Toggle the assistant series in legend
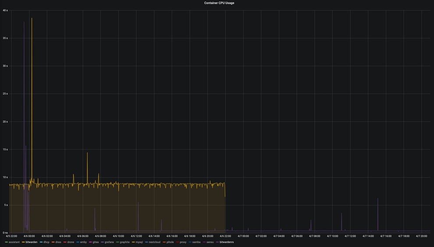 pyautogui.click(x=14, y=242)
